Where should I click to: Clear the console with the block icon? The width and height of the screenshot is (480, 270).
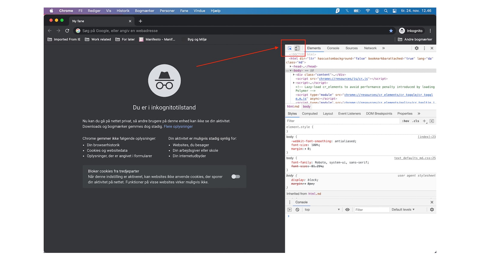[297, 209]
